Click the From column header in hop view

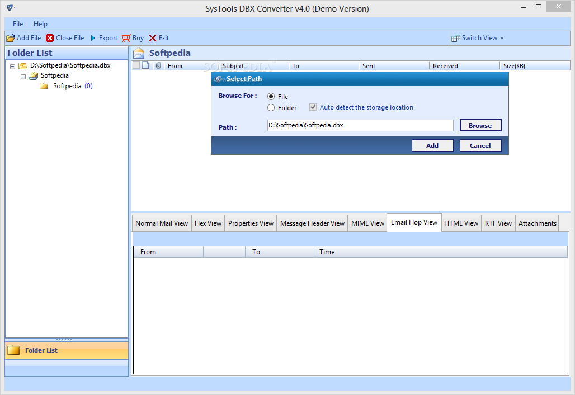(x=169, y=252)
